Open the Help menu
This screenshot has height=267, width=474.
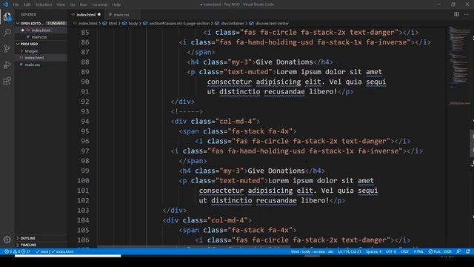[116, 4]
